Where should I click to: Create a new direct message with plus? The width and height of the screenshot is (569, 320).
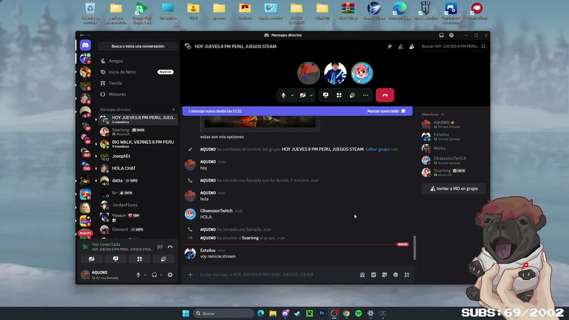[173, 109]
